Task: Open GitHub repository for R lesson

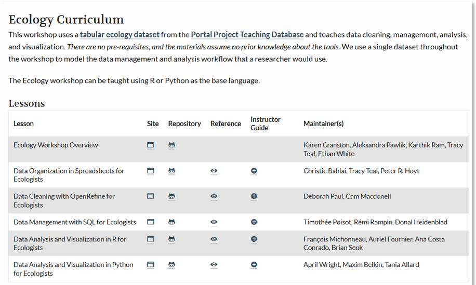Action: (x=171, y=239)
